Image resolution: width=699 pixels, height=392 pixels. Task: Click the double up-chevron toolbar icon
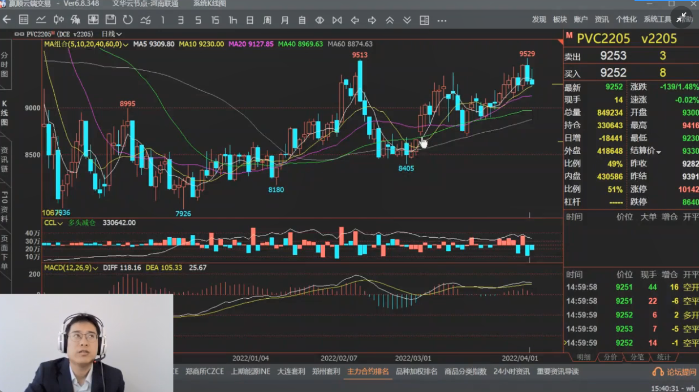tap(390, 20)
